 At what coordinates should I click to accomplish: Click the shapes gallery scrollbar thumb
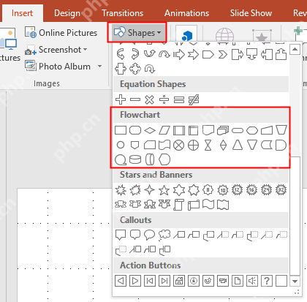295,216
